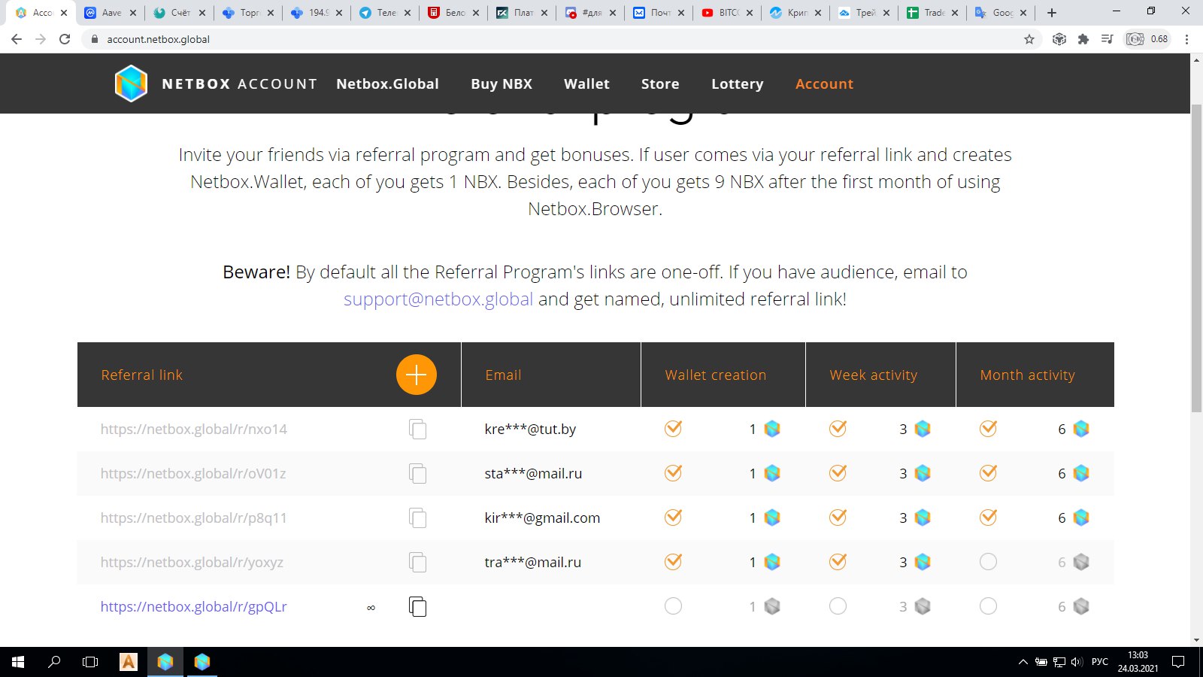Click empty month activity circle for tra***@mail.ru
This screenshot has width=1203, height=677.
tap(988, 562)
